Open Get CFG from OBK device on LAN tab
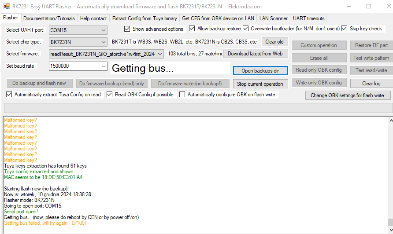 (218, 18)
